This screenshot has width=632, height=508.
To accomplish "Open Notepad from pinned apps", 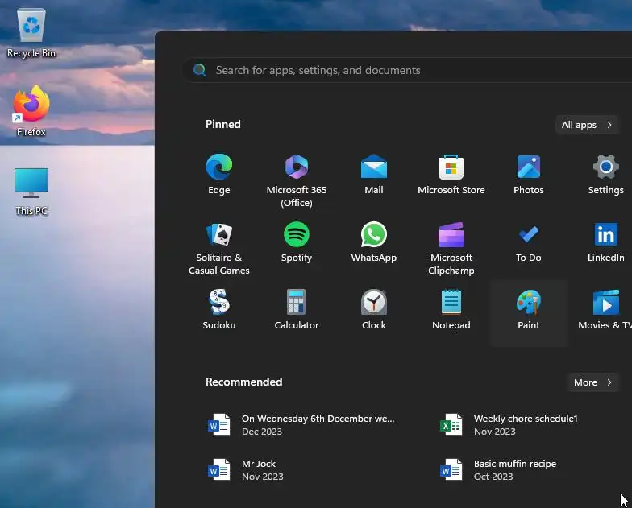I will point(451,309).
